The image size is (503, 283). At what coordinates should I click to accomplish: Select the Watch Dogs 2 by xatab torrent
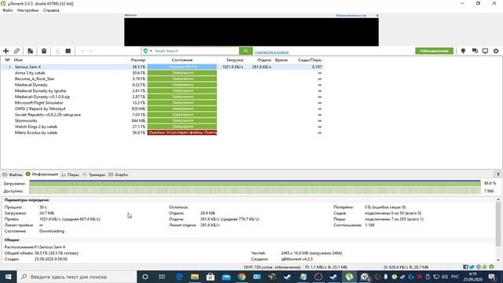coord(36,127)
